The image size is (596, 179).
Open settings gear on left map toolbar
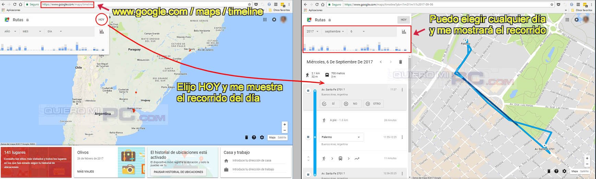point(262,137)
